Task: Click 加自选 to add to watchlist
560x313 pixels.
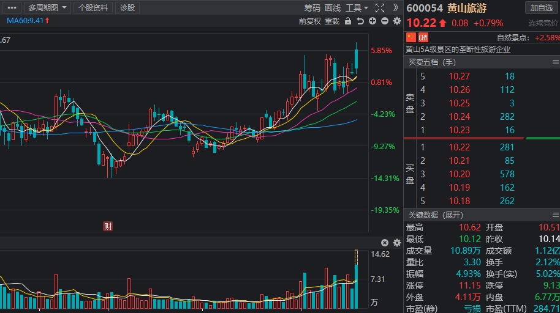Action: 542,7
